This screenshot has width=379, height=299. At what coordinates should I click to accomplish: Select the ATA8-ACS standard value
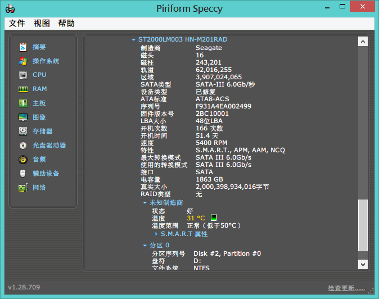tap(213, 99)
